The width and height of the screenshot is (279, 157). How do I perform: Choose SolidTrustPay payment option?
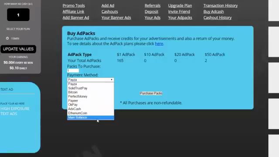91,88
